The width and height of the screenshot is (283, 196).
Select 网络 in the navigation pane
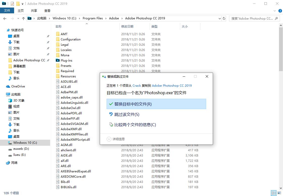[14, 163]
